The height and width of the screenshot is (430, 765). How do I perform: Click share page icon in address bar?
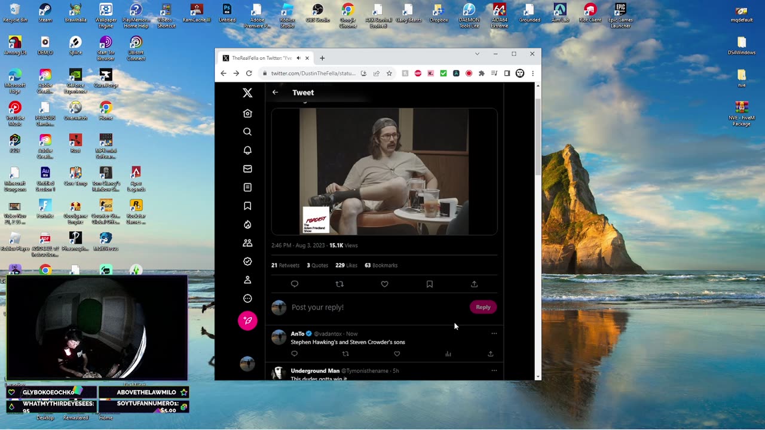pyautogui.click(x=377, y=73)
